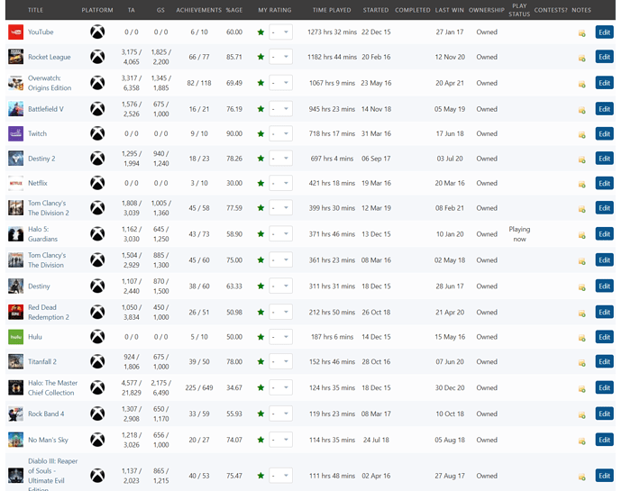Image resolution: width=622 pixels, height=491 pixels.
Task: Click the '1273 hrs 32 mins' time played cell
Action: (x=332, y=32)
